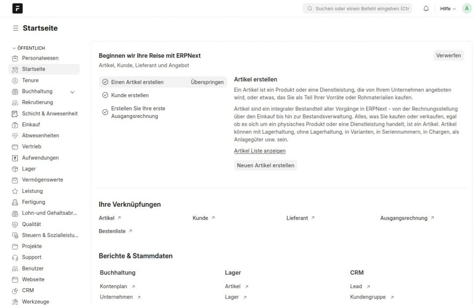Click the Lager box icon in sidebar
The image size is (474, 305).
(15, 169)
